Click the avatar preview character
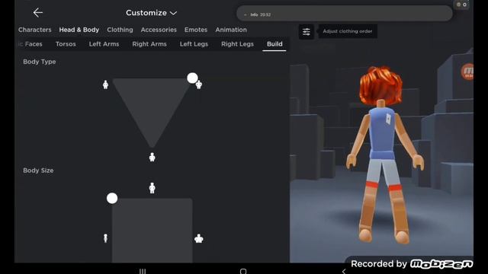Image resolution: width=488 pixels, height=274 pixels. 384,155
